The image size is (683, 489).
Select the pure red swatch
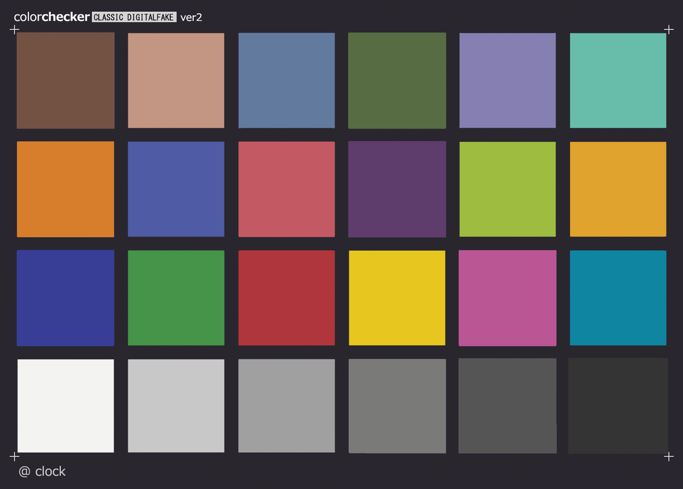[x=287, y=298]
